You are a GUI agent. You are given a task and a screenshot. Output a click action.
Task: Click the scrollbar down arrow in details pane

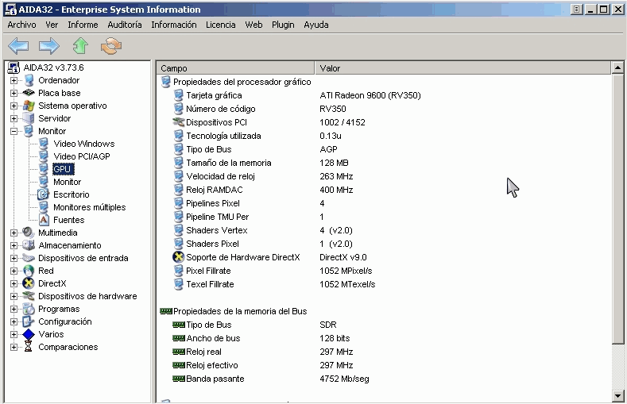[x=617, y=395]
